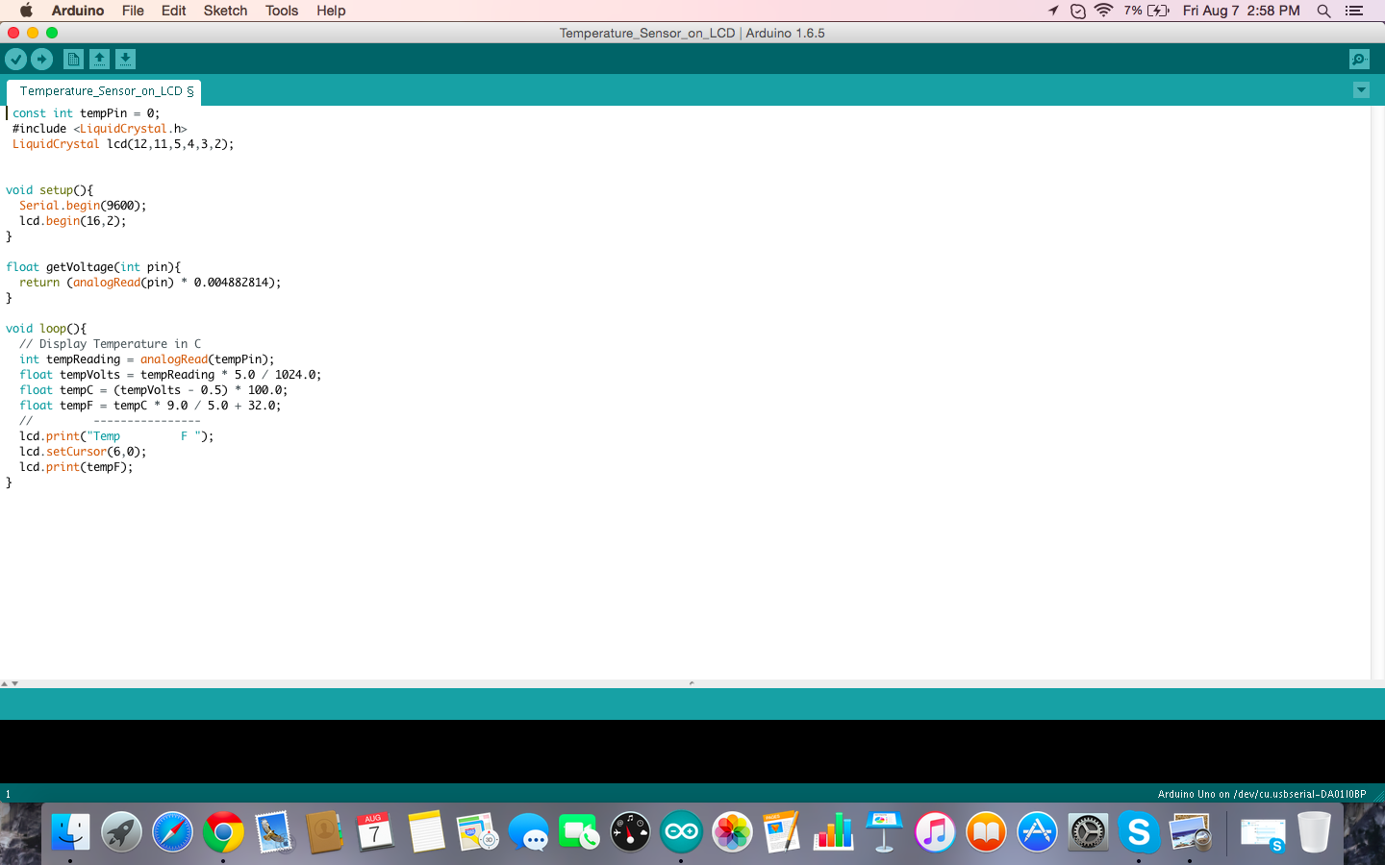Click the Verify checkmark button to compile
The image size is (1385, 865).
[x=16, y=59]
